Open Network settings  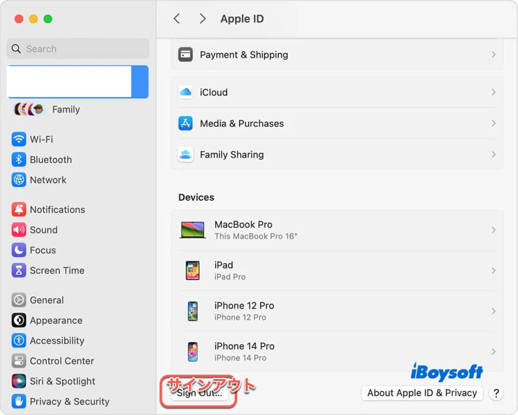click(x=49, y=180)
